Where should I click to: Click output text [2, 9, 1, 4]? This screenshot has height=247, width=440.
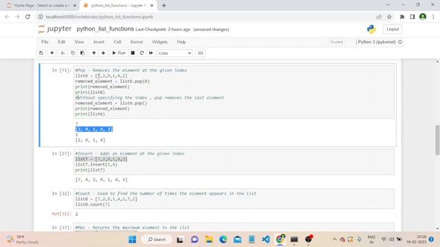[x=90, y=140]
